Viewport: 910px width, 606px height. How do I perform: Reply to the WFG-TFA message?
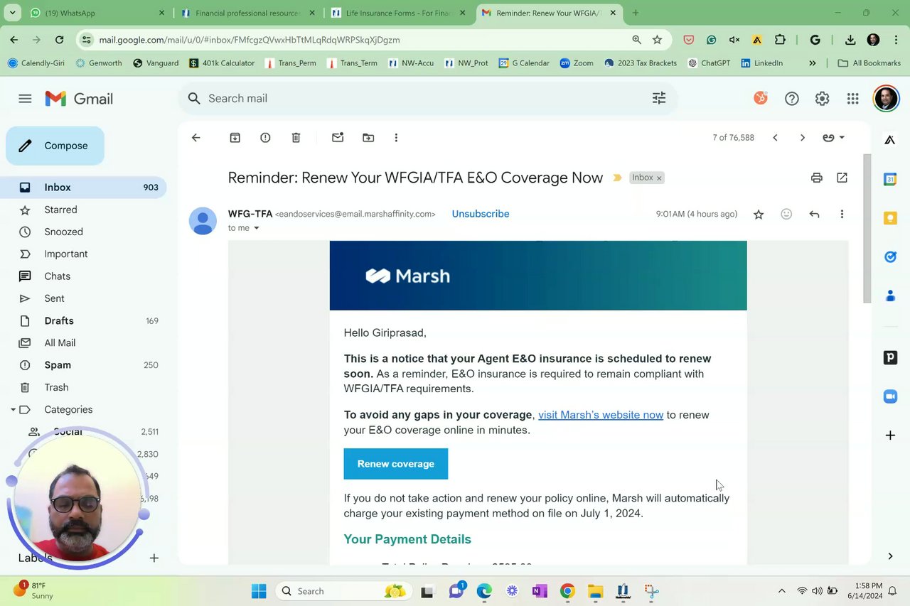tap(814, 214)
